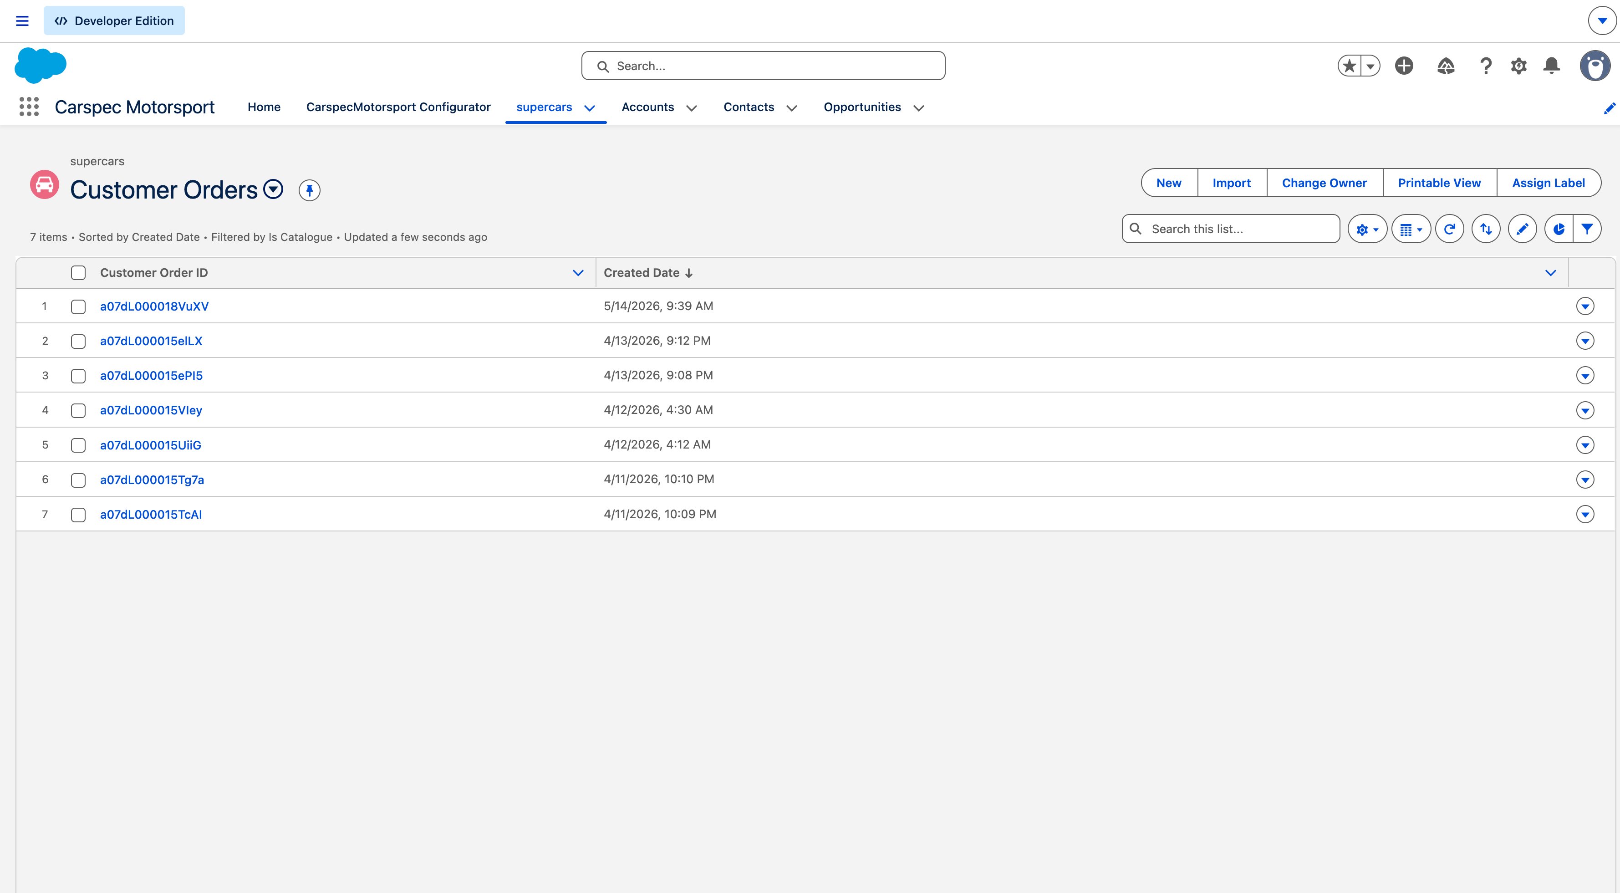1620x893 pixels.
Task: Open the Help question mark icon
Action: pyautogui.click(x=1486, y=66)
